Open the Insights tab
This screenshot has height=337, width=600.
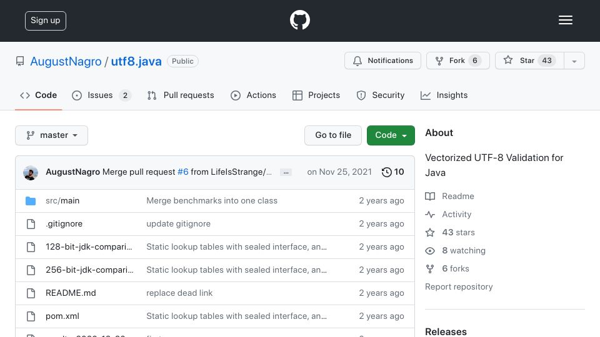pyautogui.click(x=444, y=95)
